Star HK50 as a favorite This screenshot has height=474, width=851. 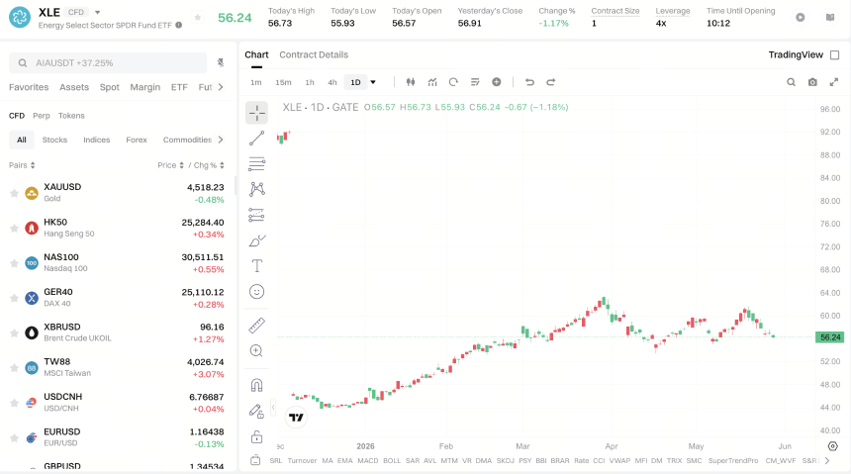(x=14, y=228)
